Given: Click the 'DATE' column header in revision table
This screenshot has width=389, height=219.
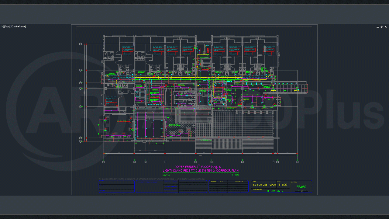Looking at the screenshot, I should pos(221,181).
